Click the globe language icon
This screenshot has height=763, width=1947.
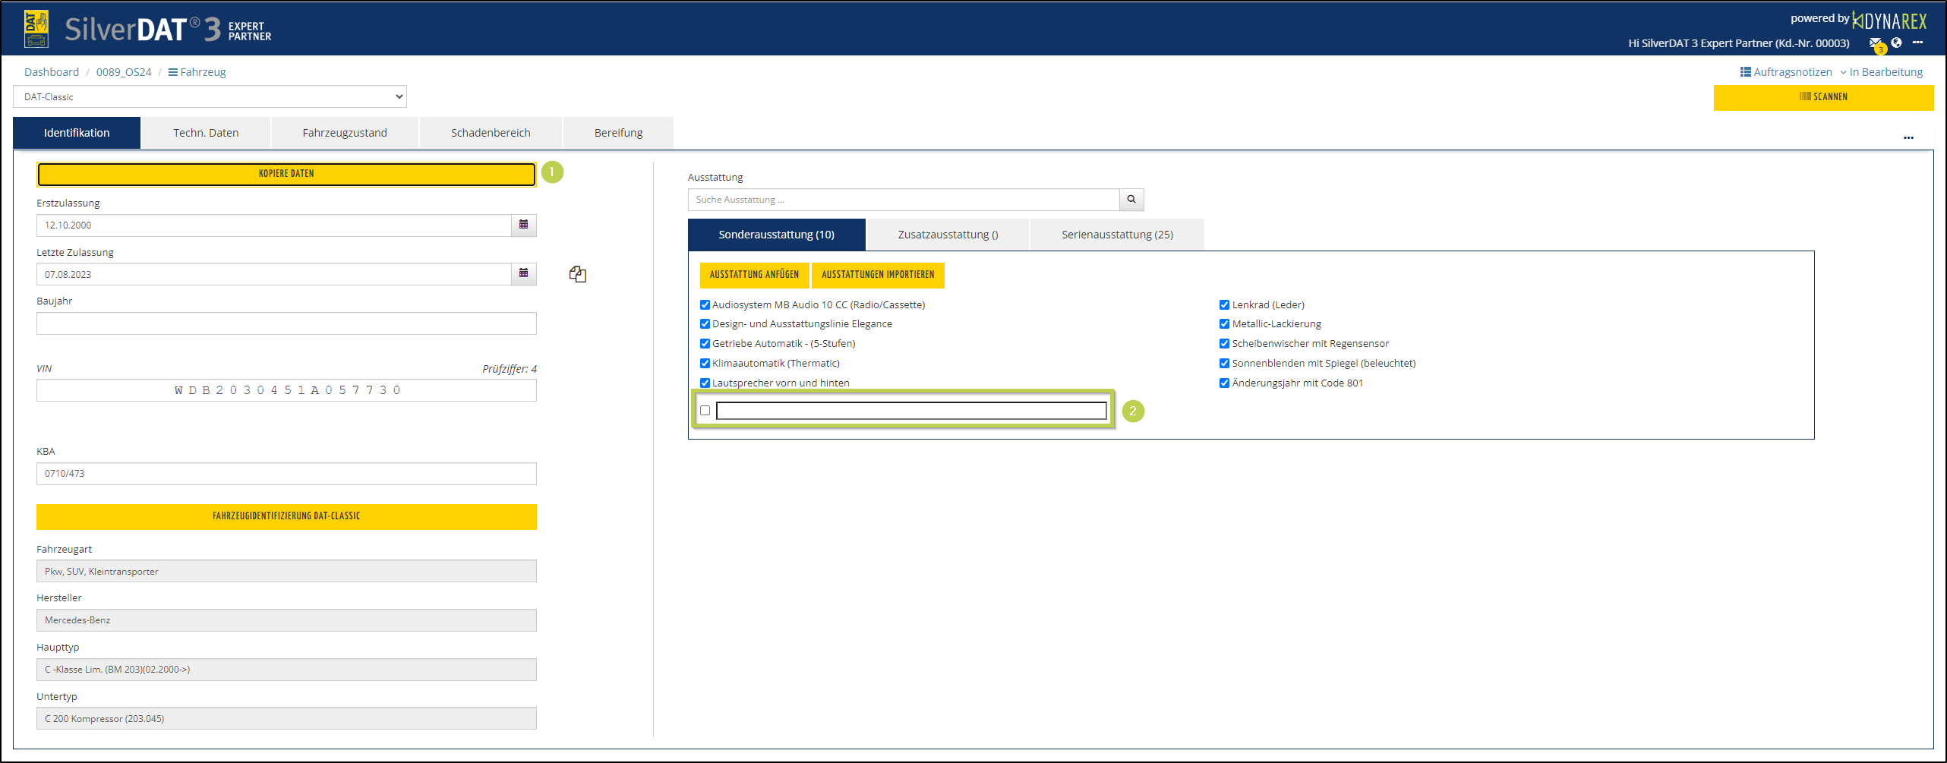1896,43
